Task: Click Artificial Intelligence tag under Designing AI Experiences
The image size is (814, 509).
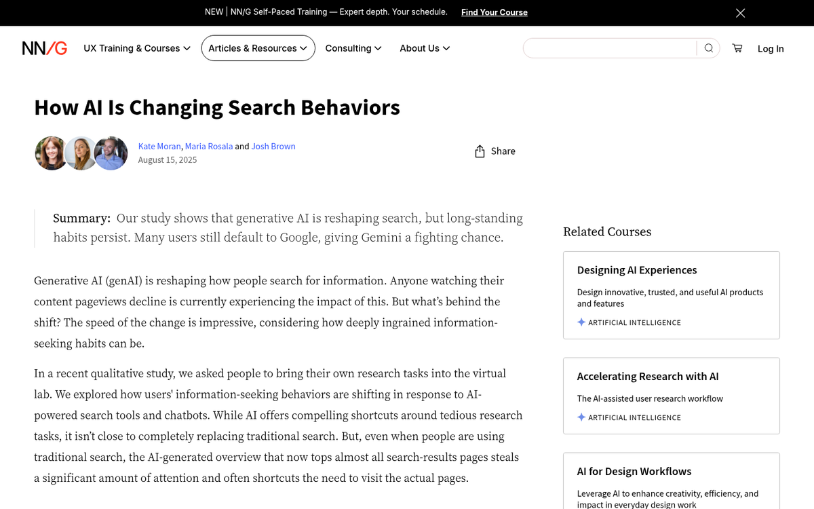Action: coord(634,322)
